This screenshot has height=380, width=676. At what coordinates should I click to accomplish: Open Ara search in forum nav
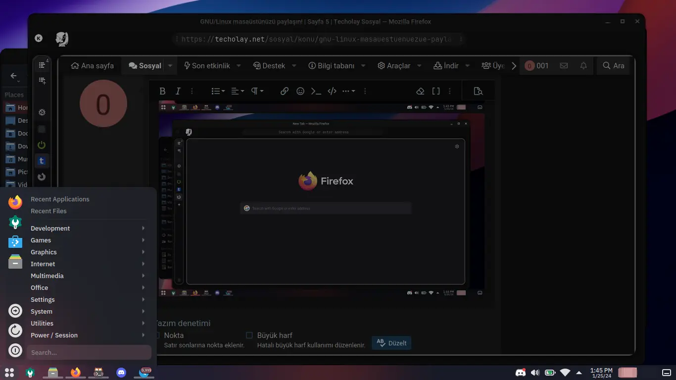click(613, 65)
